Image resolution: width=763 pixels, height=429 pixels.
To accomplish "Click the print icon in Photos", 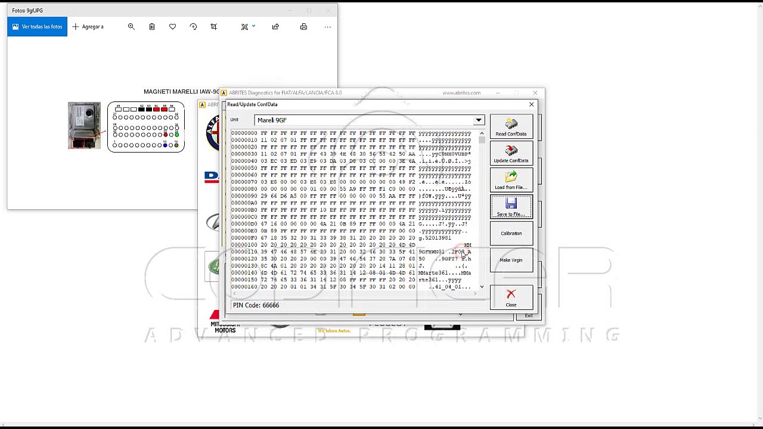I will (303, 27).
